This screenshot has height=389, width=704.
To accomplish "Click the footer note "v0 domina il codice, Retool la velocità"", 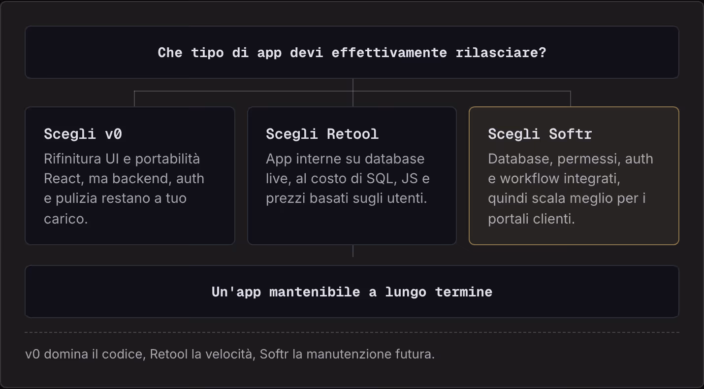I will pyautogui.click(x=230, y=354).
